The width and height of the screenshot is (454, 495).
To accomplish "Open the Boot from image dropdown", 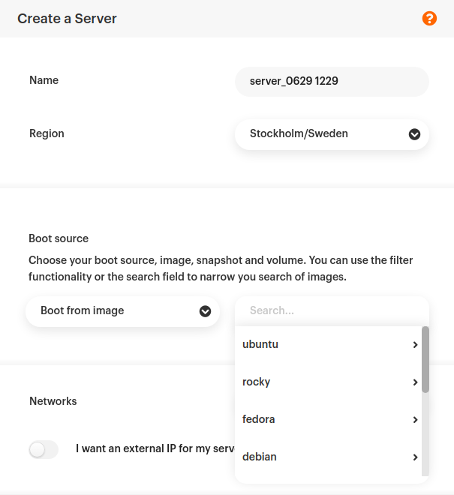I will point(122,310).
